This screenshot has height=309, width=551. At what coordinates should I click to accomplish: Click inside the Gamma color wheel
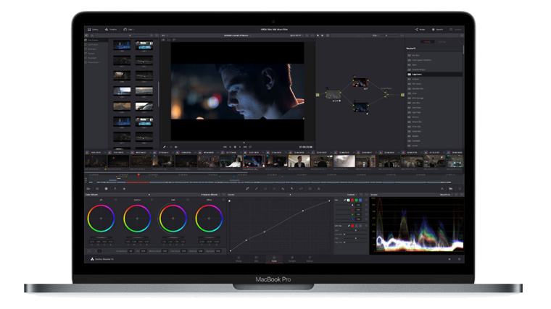point(136,218)
